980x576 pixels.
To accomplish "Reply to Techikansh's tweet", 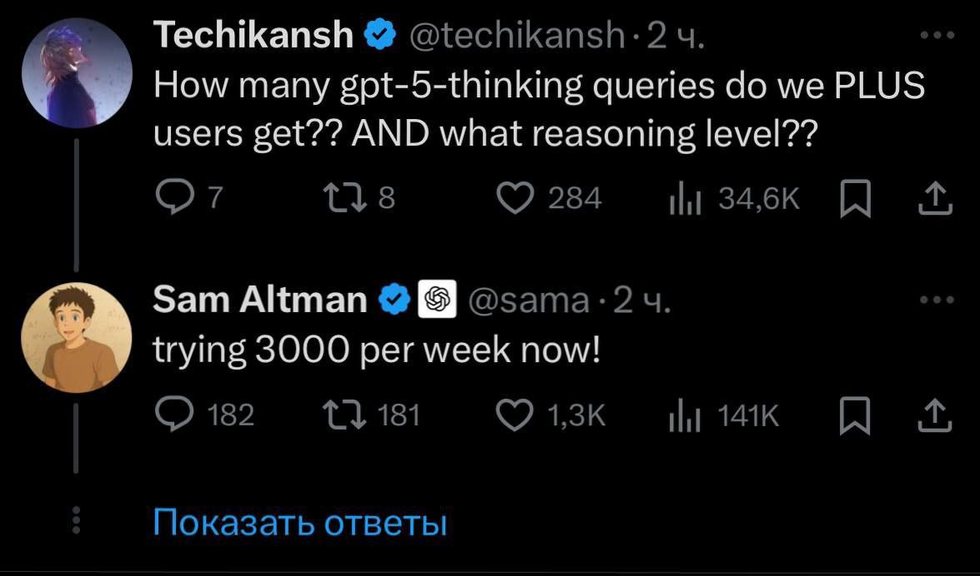I will pos(172,198).
